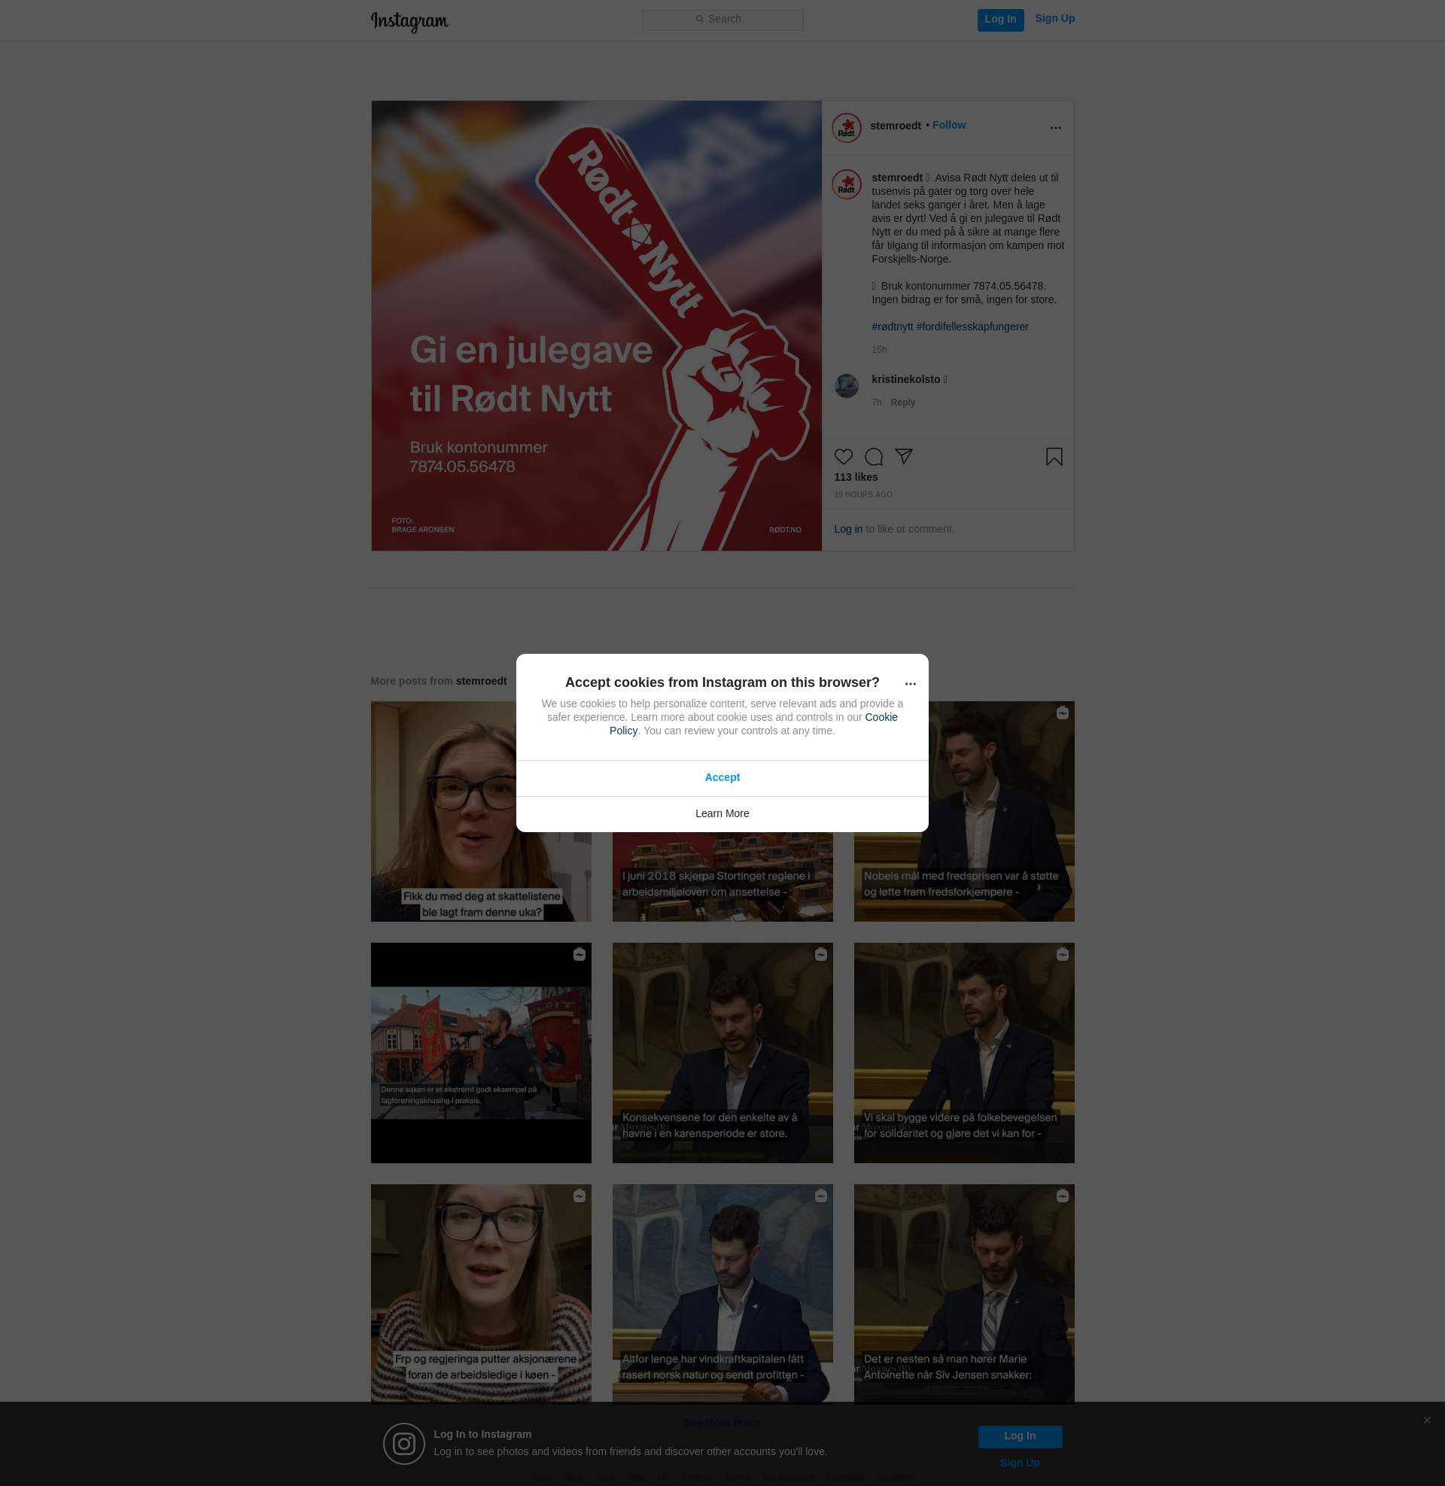Save the post with the bookmark icon

[1054, 457]
